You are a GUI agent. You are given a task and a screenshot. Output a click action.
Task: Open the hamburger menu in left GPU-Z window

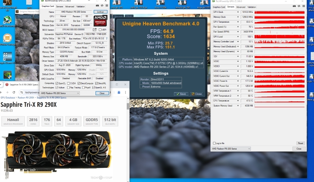[x=107, y=6]
